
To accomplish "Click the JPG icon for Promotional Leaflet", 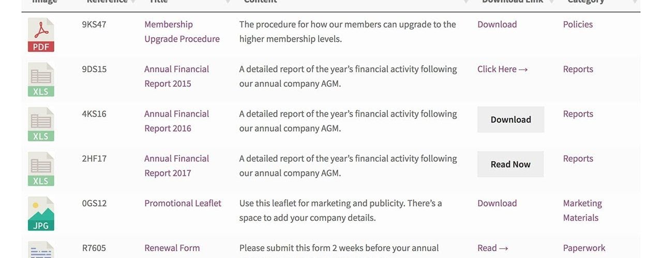I will tap(41, 214).
